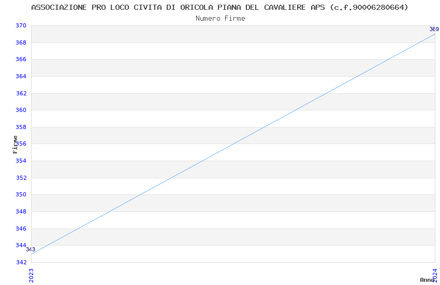
Task: Click the 368 y-axis label
Action: coord(21,42)
